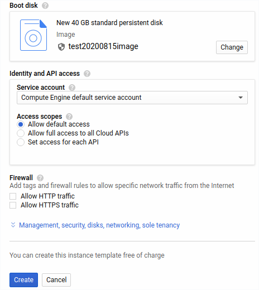259x290 pixels.
Task: Click the Service account help icon
Action: tap(72, 88)
